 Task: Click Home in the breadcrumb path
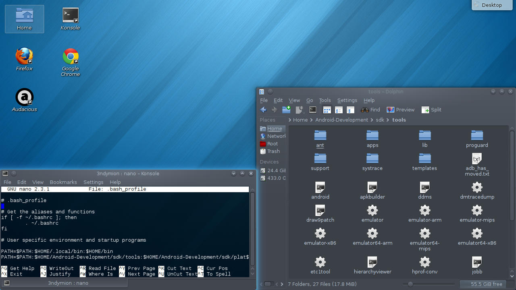click(x=300, y=120)
